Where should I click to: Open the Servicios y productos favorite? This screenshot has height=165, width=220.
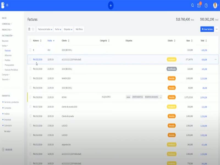coord(12,102)
